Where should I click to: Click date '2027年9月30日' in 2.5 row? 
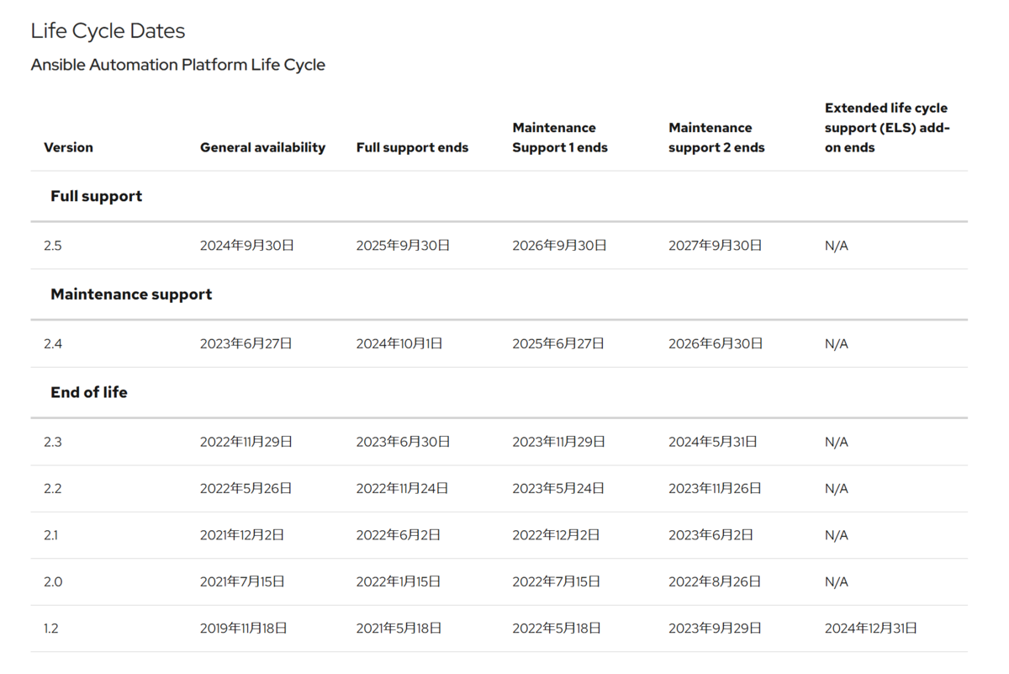[716, 246]
